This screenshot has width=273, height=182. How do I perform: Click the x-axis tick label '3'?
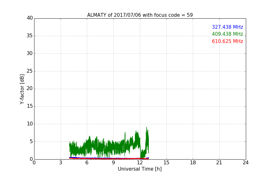pos(61,163)
